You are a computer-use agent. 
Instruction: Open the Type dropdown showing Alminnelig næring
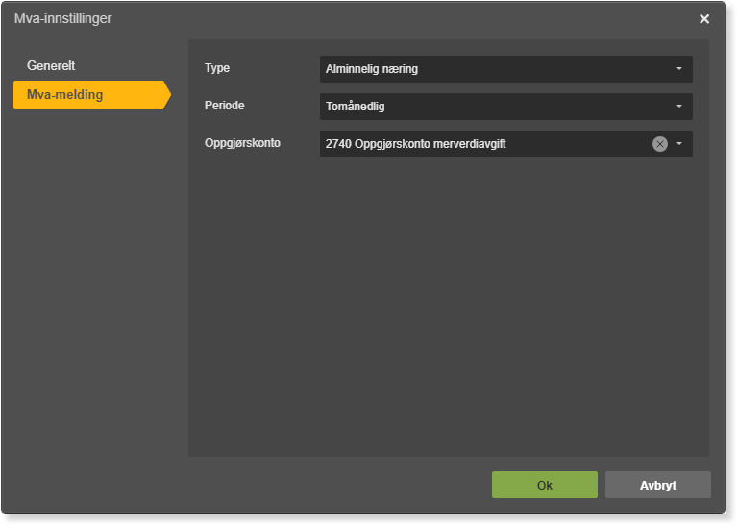pos(506,69)
